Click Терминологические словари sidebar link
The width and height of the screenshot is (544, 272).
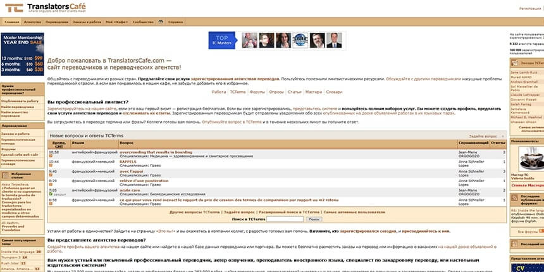pos(18,162)
